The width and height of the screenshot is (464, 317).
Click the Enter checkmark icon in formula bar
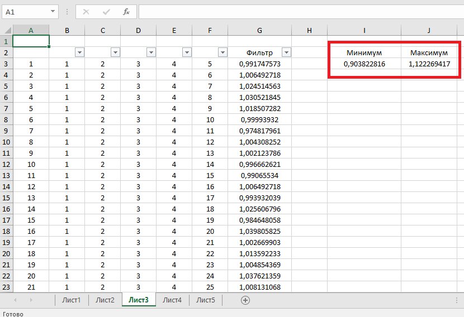click(106, 12)
